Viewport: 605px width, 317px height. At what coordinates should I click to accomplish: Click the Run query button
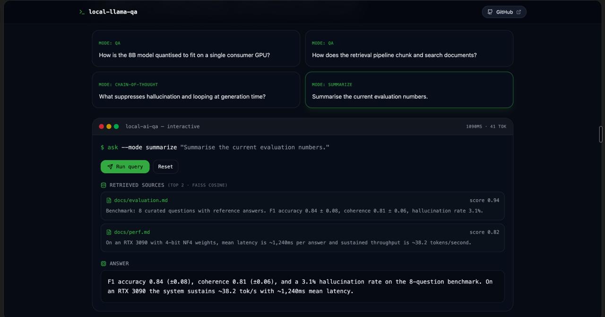click(125, 167)
